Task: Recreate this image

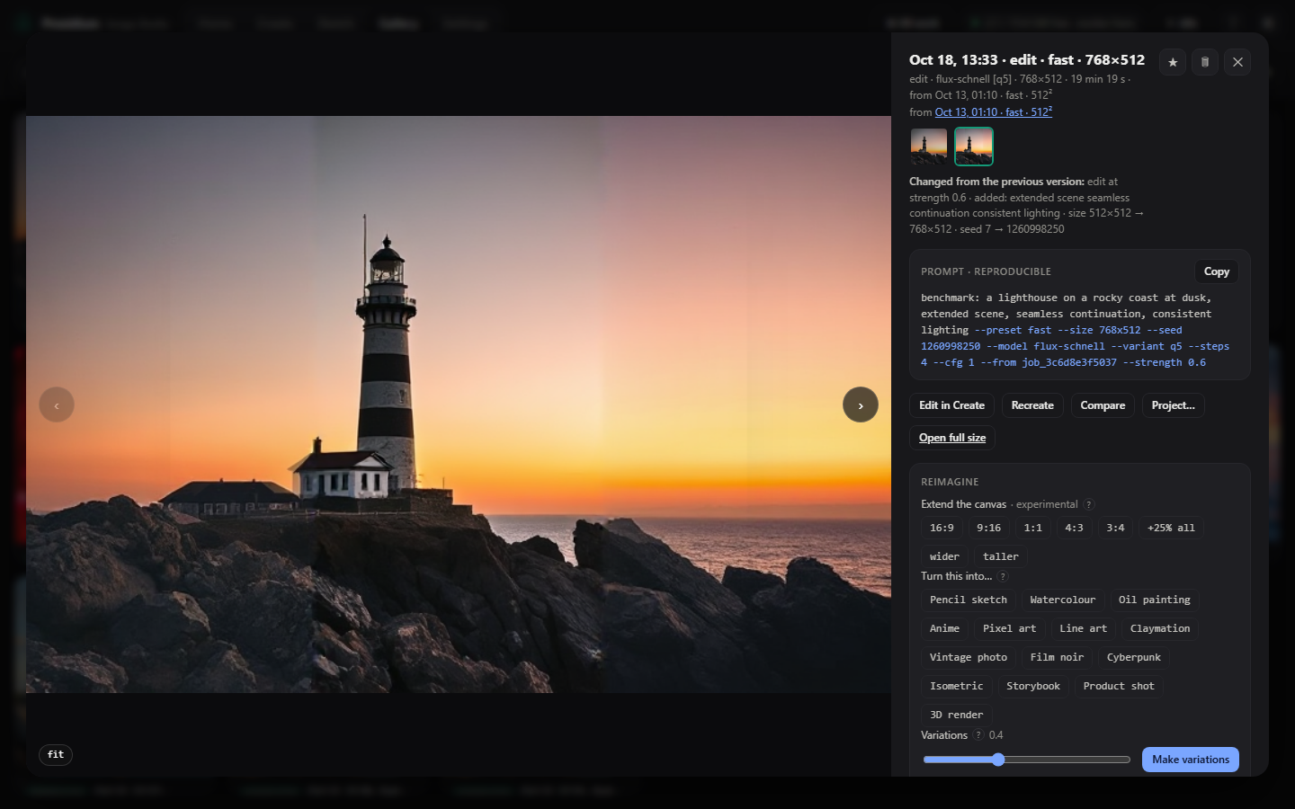Action: tap(1032, 405)
